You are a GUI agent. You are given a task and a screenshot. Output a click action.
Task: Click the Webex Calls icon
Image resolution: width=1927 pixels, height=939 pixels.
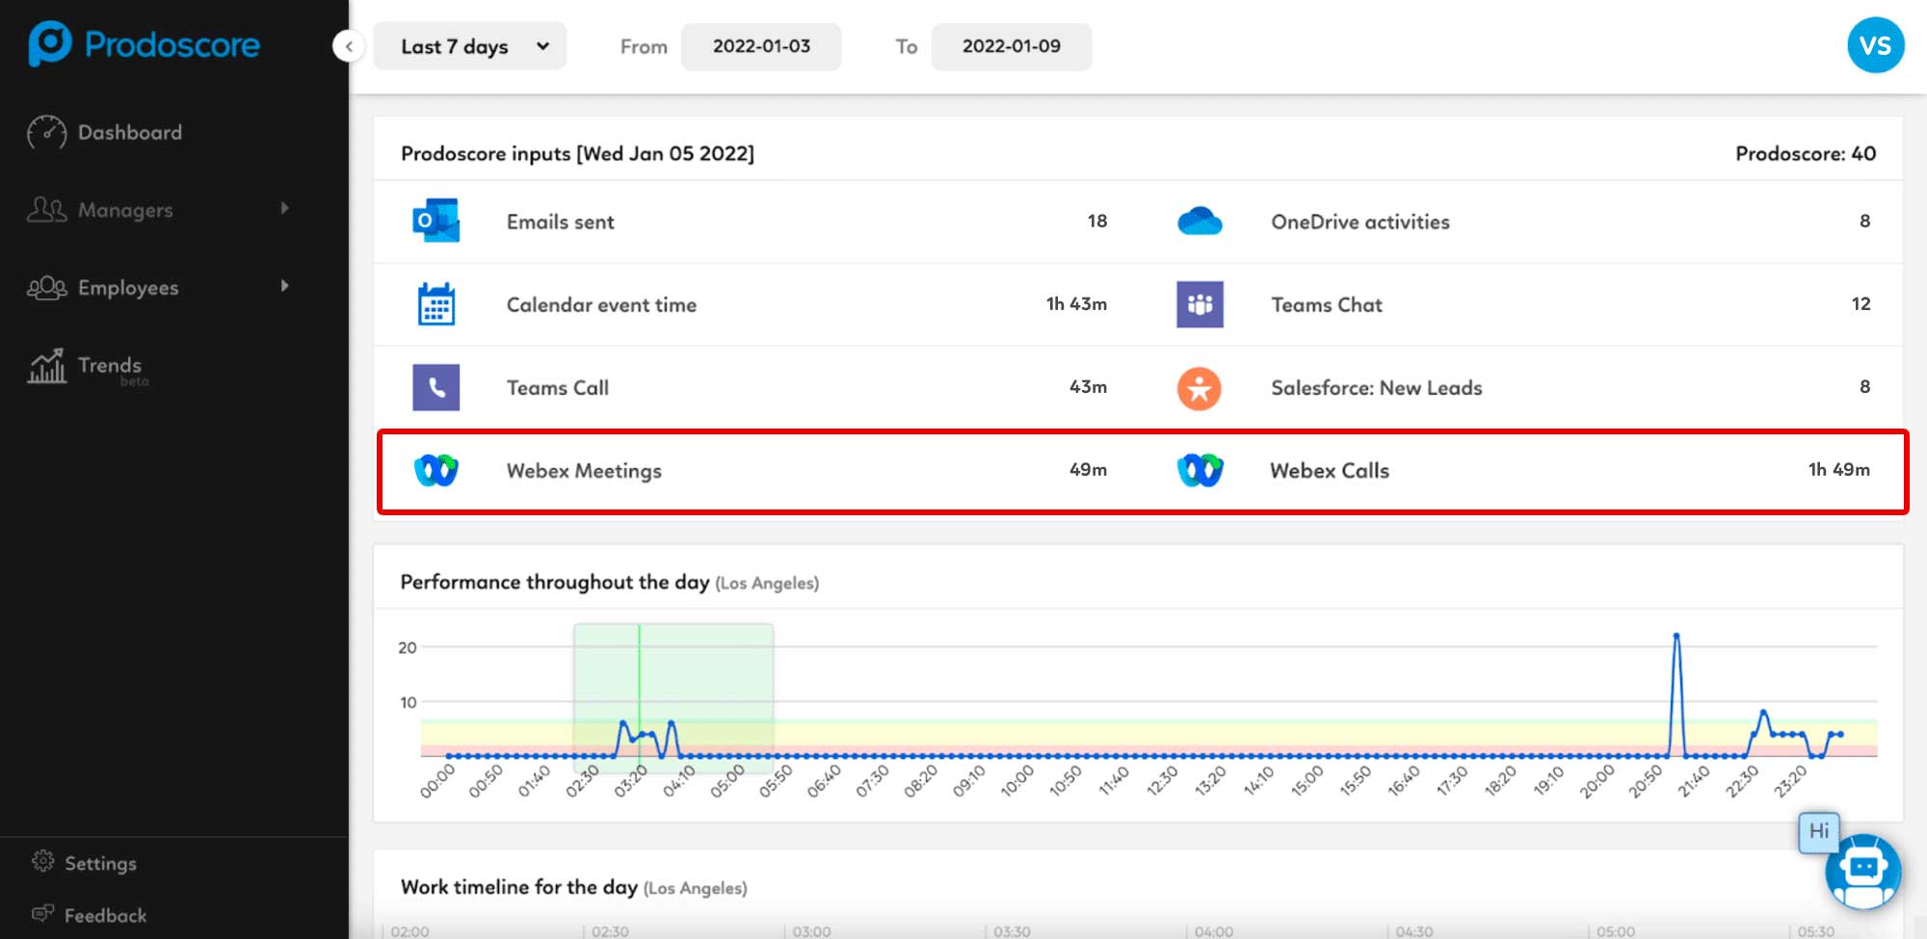coord(1200,470)
